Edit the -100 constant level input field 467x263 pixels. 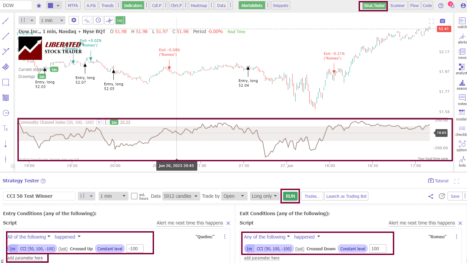tap(136, 248)
